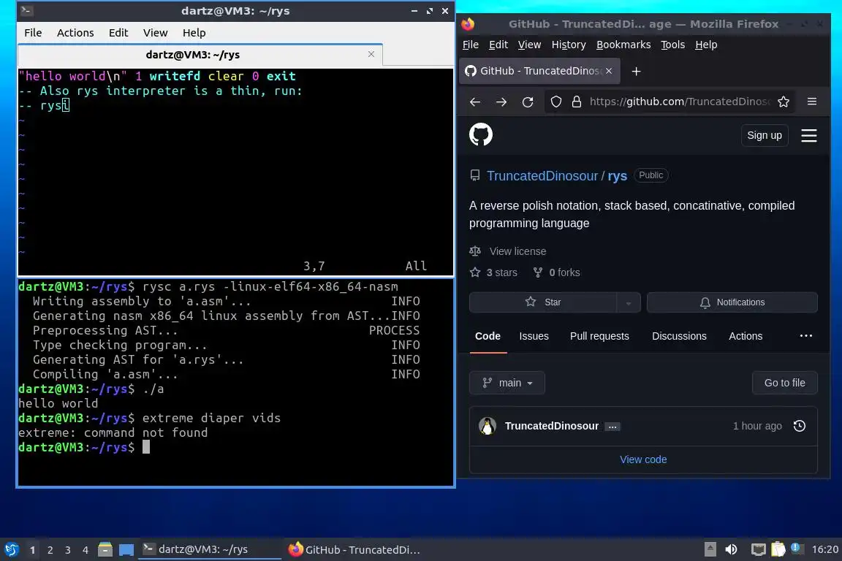Switch to the Issues tab
The height and width of the screenshot is (561, 842).
point(534,336)
